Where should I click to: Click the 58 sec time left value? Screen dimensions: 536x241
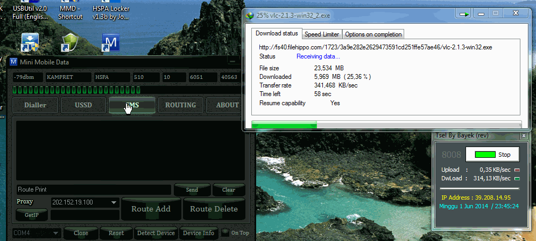coord(323,94)
